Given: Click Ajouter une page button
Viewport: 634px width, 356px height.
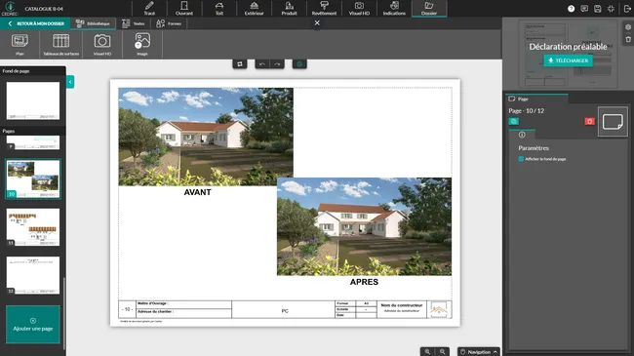Looking at the screenshot, I should coord(33,325).
